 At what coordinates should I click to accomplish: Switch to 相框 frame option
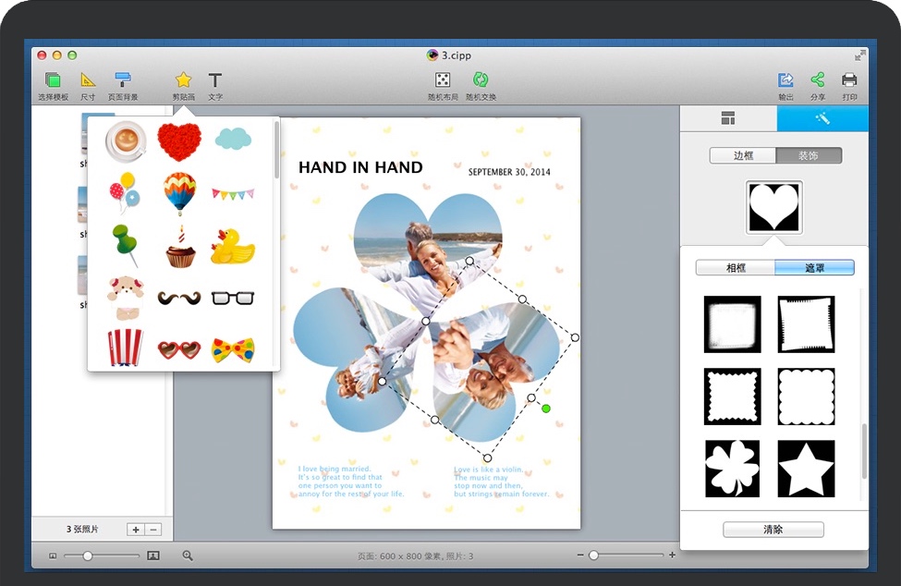pos(736,268)
